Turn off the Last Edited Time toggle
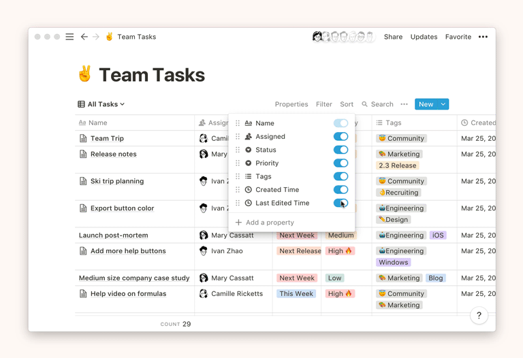The width and height of the screenshot is (523, 358). pyautogui.click(x=340, y=203)
